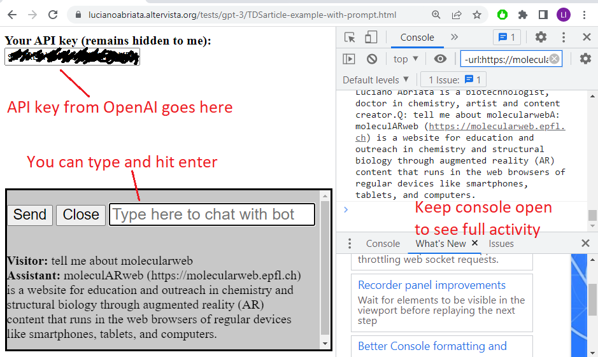Open the green extension icon

click(502, 15)
